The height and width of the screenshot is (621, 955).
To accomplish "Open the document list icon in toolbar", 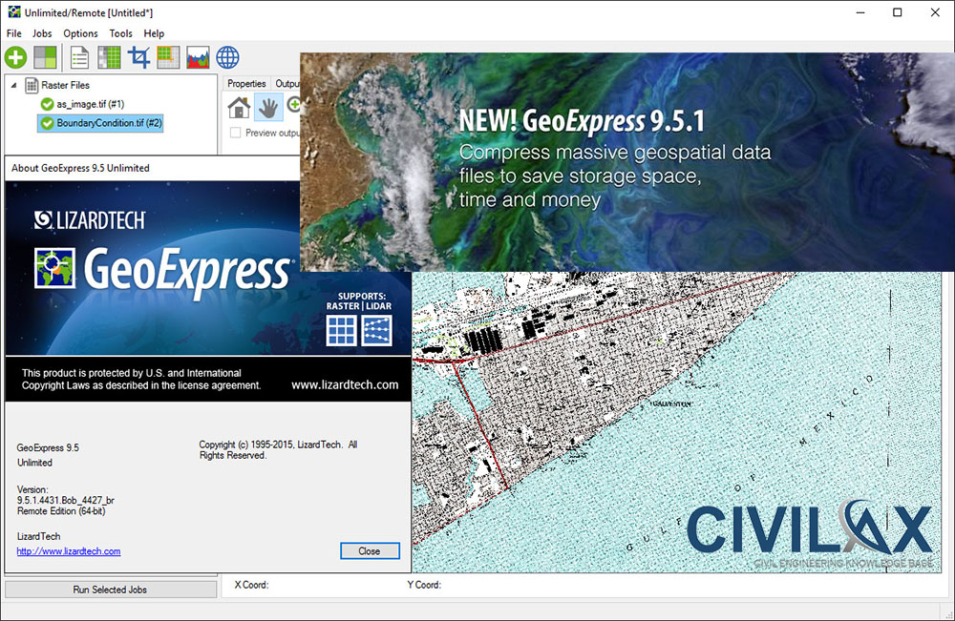I will [x=79, y=58].
